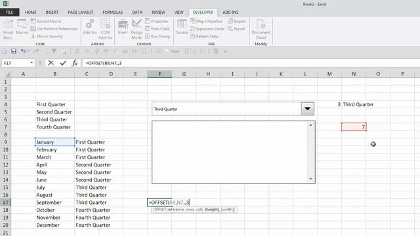Click the filter icon in toolbar

(x=54, y=51)
